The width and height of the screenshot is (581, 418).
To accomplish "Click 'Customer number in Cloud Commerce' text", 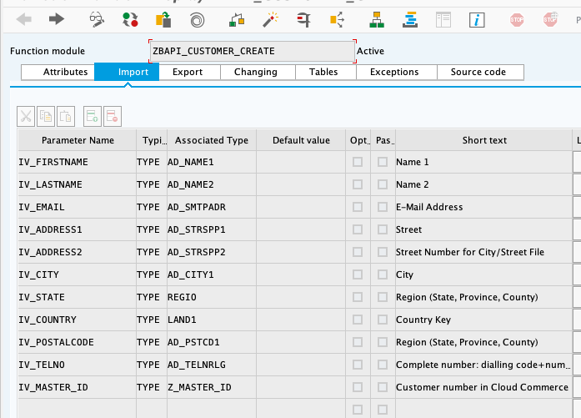I will point(482,387).
